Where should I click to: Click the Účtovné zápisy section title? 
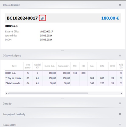pos(12,55)
